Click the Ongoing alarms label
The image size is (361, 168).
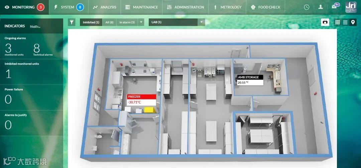point(15,38)
